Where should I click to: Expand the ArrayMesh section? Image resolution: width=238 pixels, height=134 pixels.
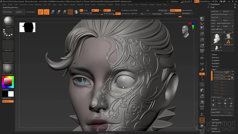click(215, 60)
